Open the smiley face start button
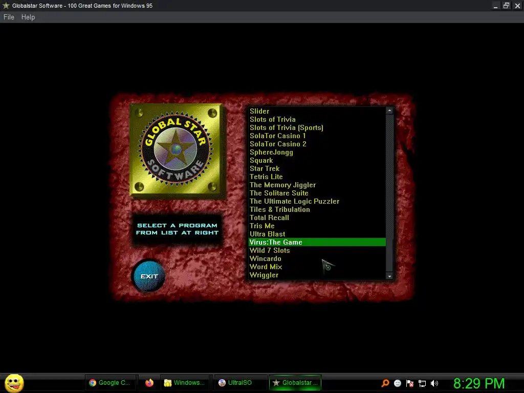This screenshot has height=393, width=524. pos(14,383)
